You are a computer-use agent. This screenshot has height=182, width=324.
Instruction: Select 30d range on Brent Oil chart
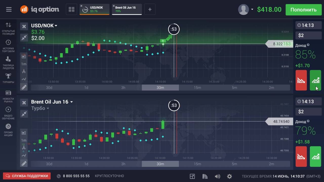(x=49, y=164)
